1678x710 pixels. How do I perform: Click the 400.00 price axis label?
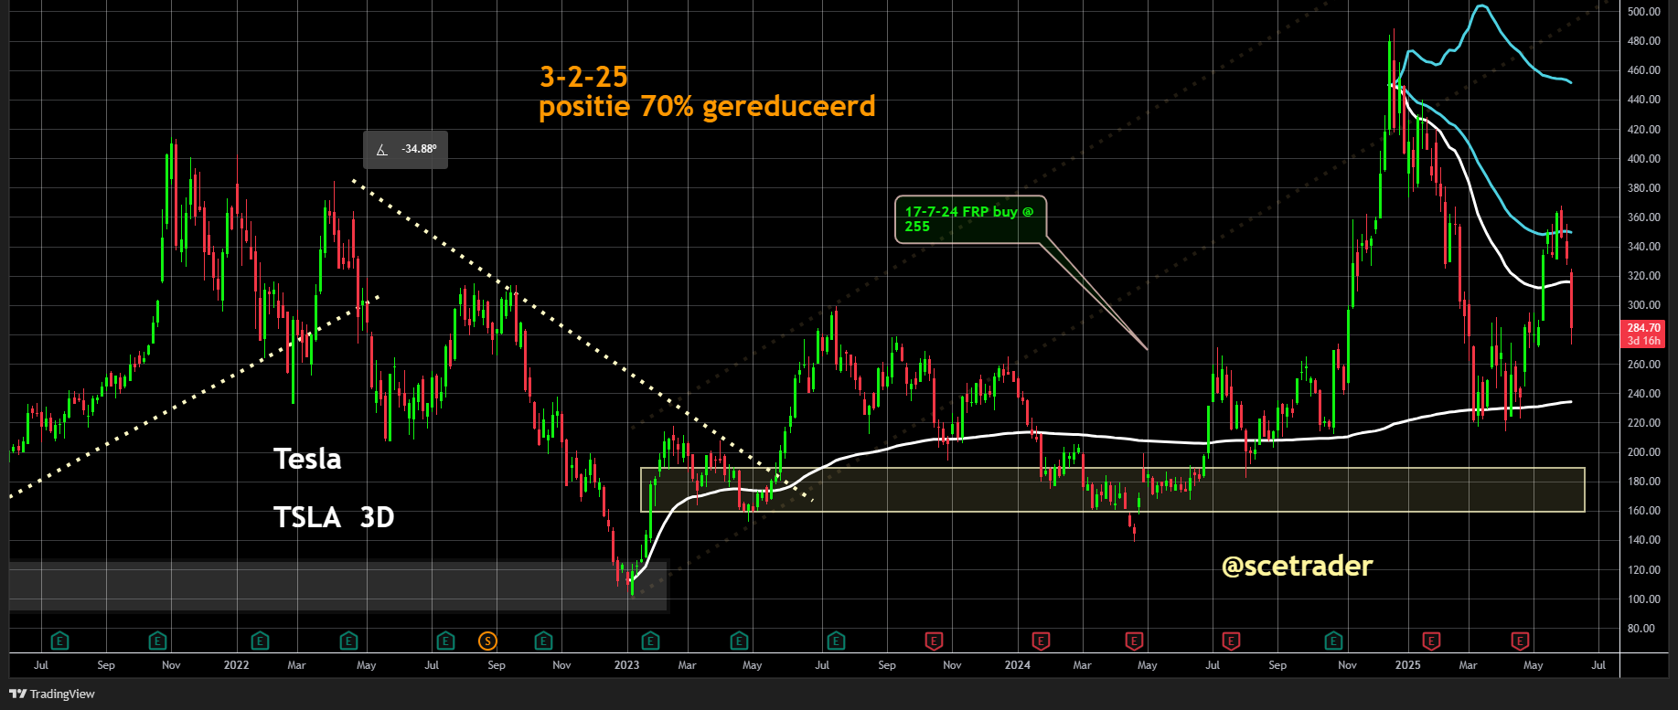(1643, 159)
